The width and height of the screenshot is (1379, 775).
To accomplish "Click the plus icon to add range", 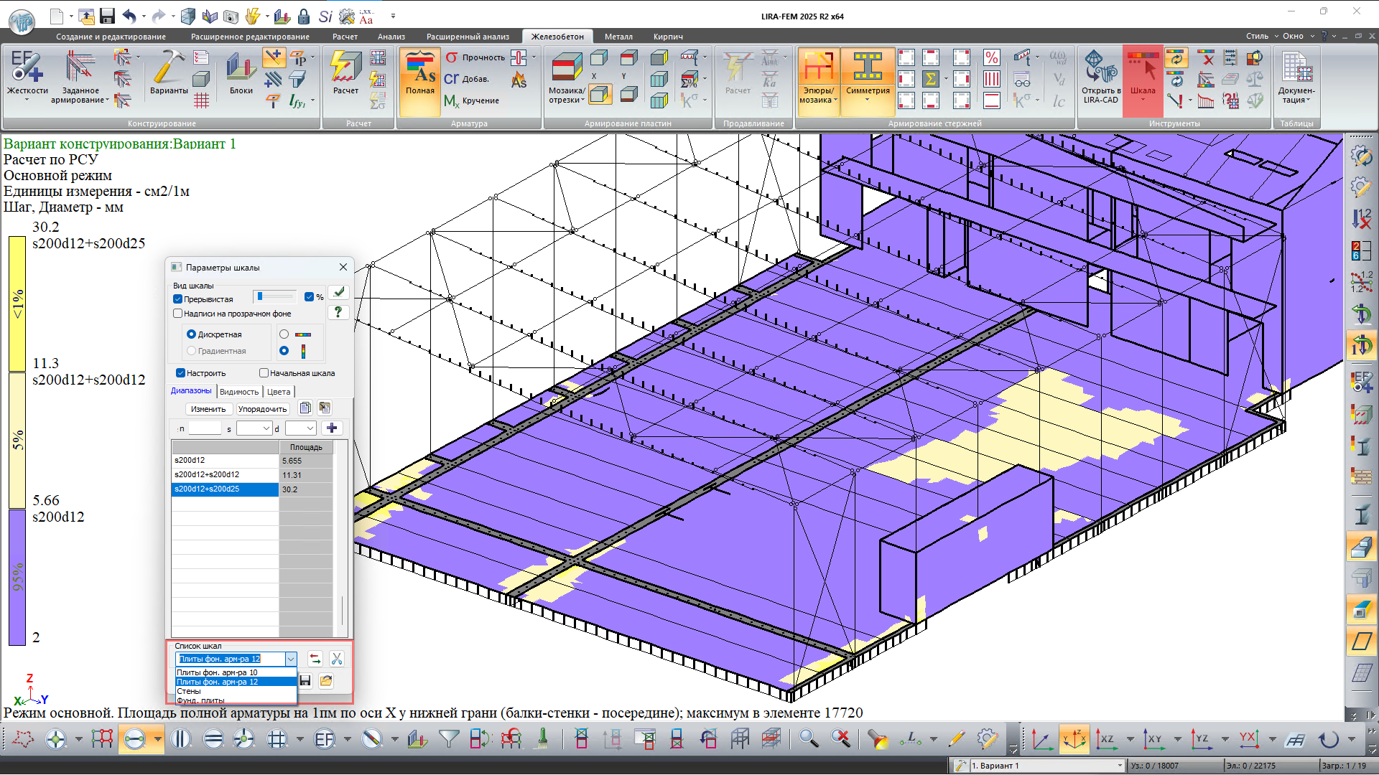I will 332,428.
